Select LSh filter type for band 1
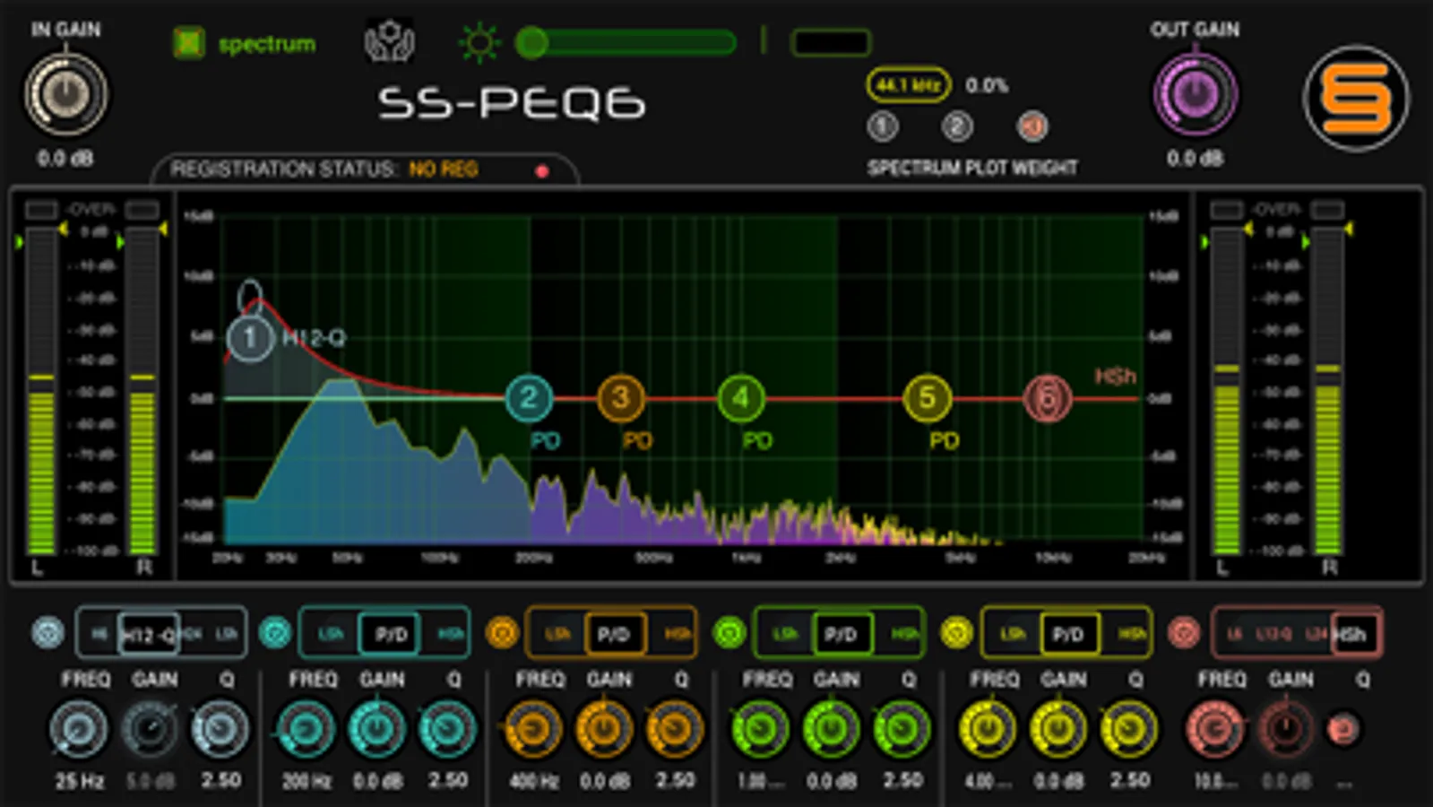1433x807 pixels. [226, 634]
